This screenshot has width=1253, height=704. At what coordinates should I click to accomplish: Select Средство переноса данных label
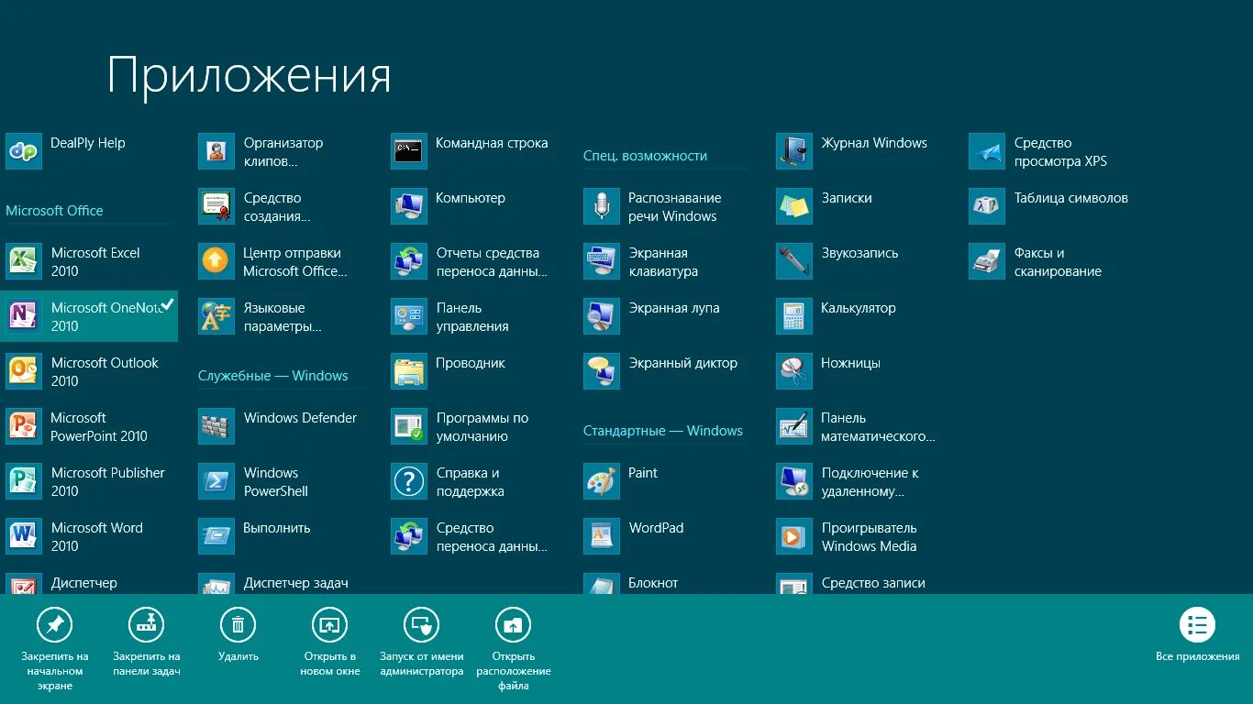[x=492, y=537]
